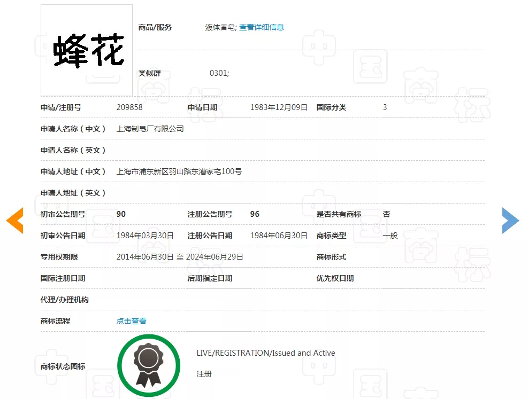Select similar group value 0301;
528x399 pixels.
(219, 73)
